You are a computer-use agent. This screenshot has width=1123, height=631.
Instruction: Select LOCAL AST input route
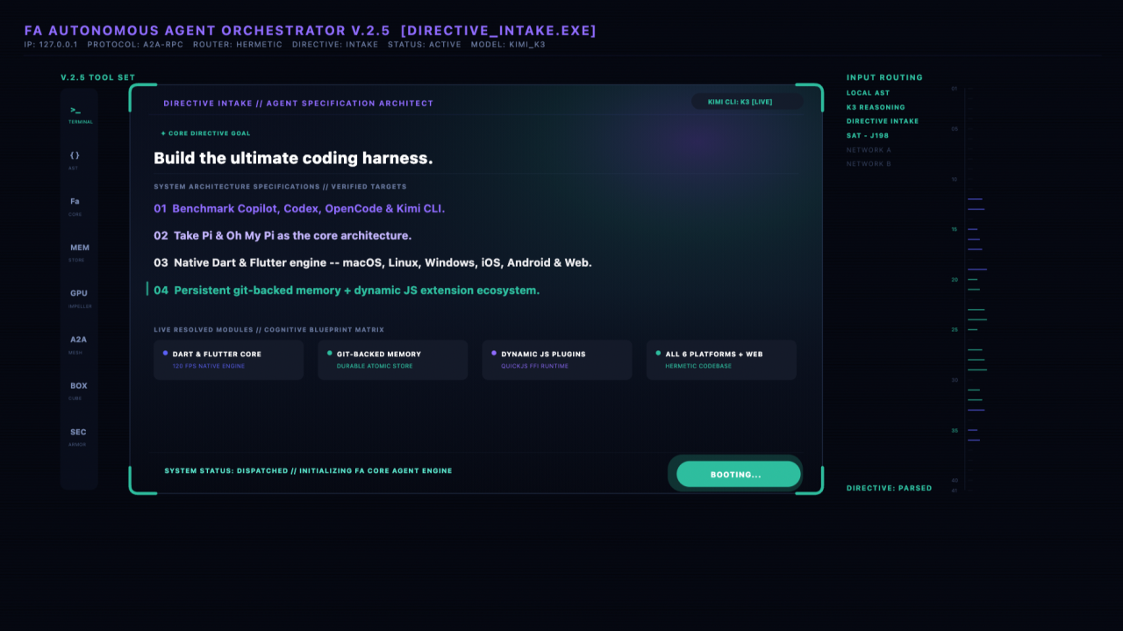(868, 93)
